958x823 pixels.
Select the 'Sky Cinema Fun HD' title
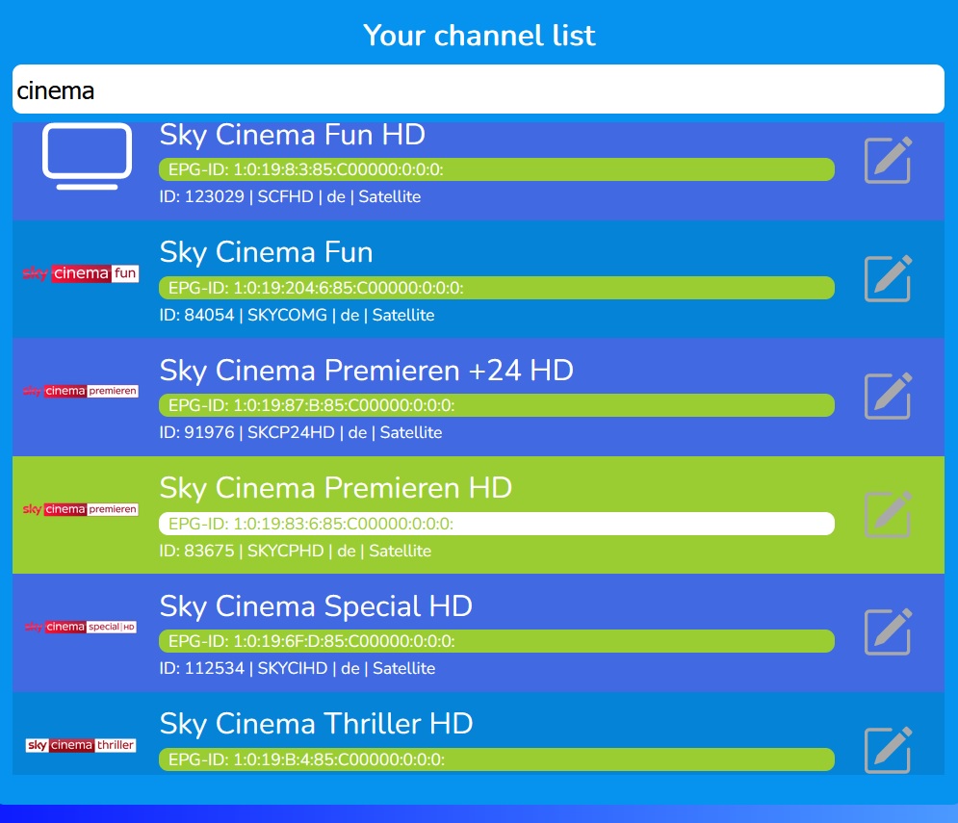pyautogui.click(x=292, y=135)
